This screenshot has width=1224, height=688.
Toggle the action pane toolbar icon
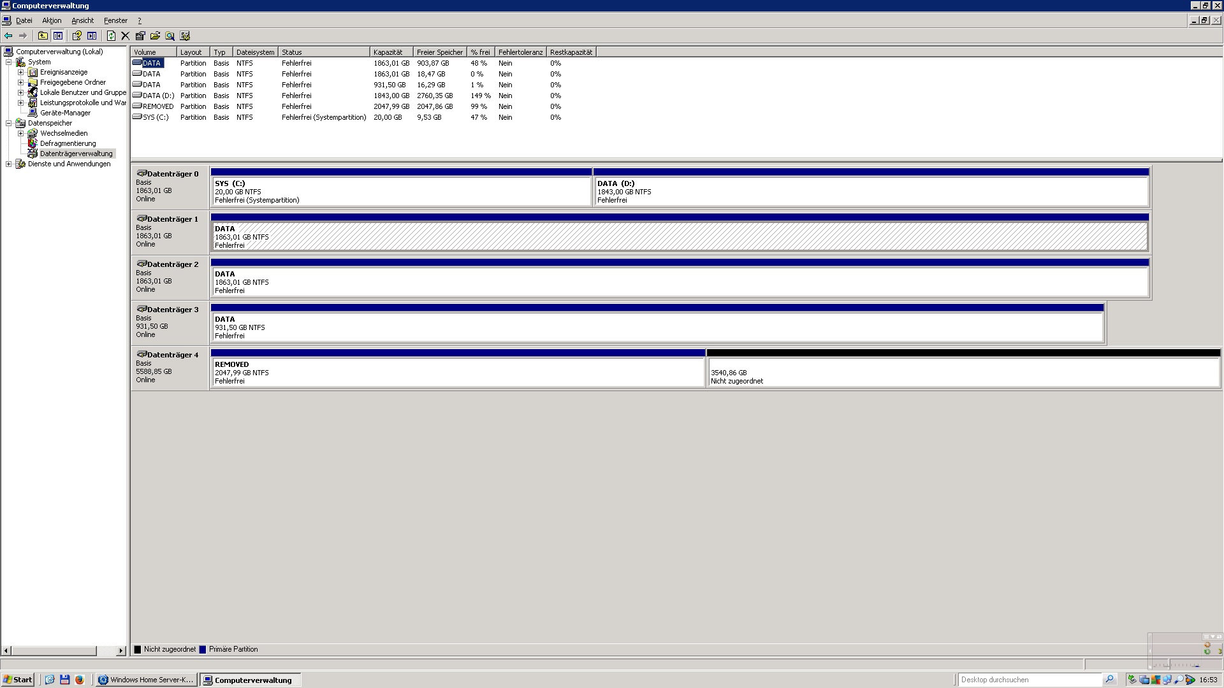(x=92, y=36)
